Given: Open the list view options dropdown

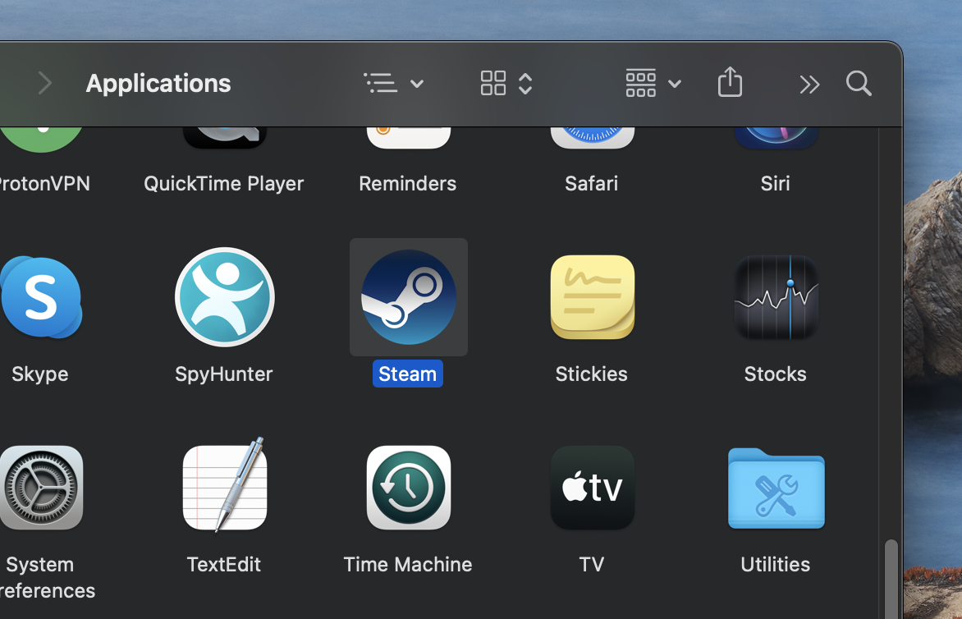Looking at the screenshot, I should click(394, 83).
